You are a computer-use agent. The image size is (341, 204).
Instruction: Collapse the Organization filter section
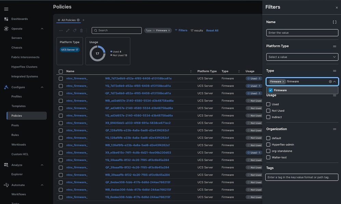point(335,129)
